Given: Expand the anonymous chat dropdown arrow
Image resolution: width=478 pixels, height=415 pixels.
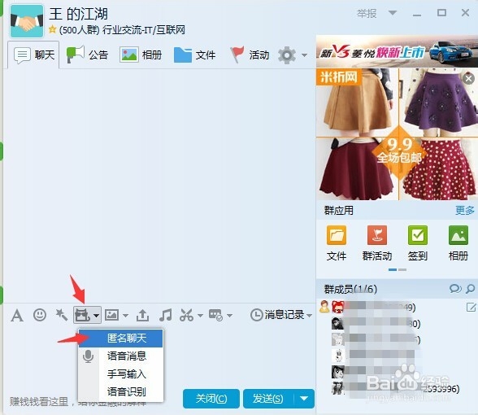Looking at the screenshot, I should pos(96,315).
